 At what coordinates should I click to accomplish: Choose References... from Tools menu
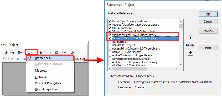(50, 58)
